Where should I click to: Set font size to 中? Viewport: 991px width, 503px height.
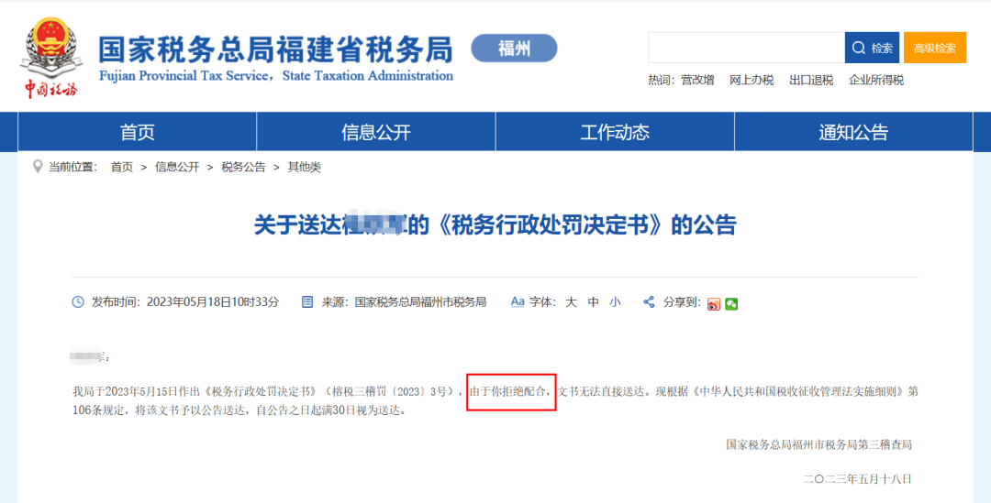[x=594, y=301]
